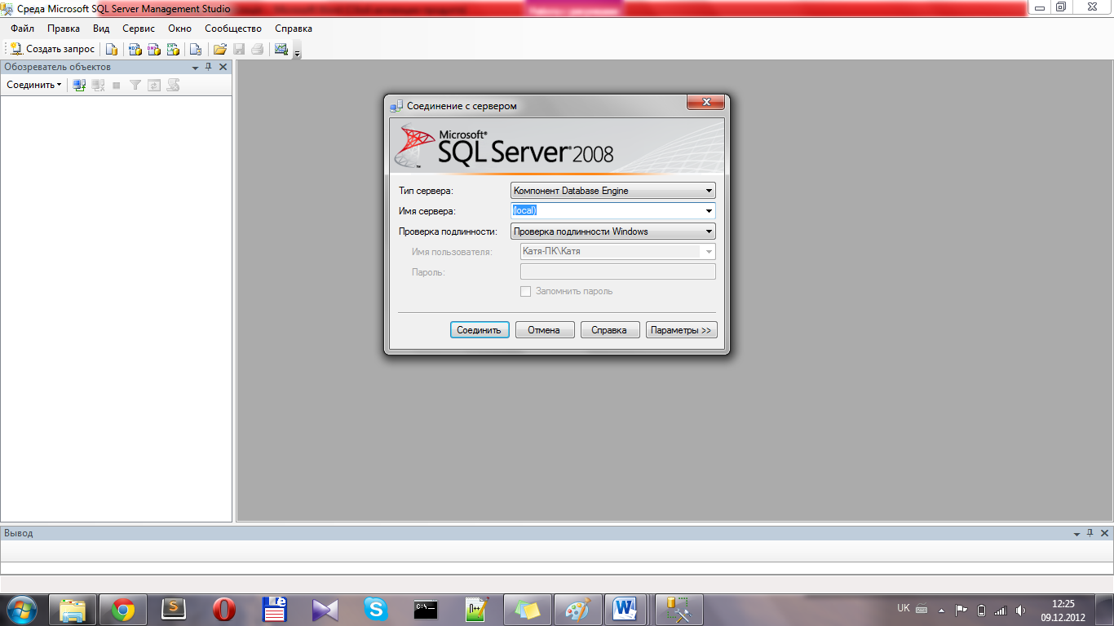Click the Windows Start orb
Screen dimensions: 1114x626
[x=22, y=609]
